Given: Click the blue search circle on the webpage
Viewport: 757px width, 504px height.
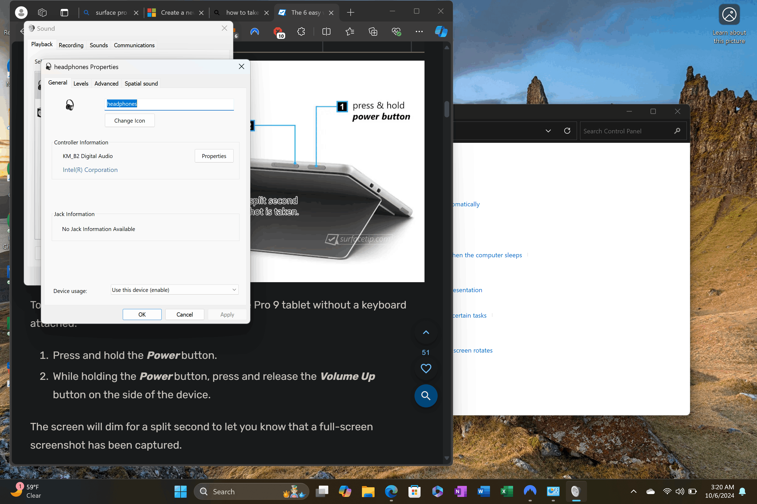Looking at the screenshot, I should pyautogui.click(x=426, y=395).
